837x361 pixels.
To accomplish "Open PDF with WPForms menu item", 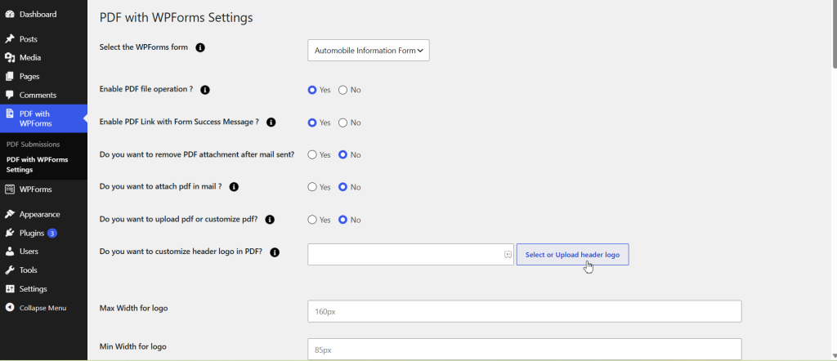I will click(x=44, y=118).
